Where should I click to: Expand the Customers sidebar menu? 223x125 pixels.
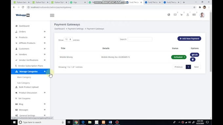point(30,49)
